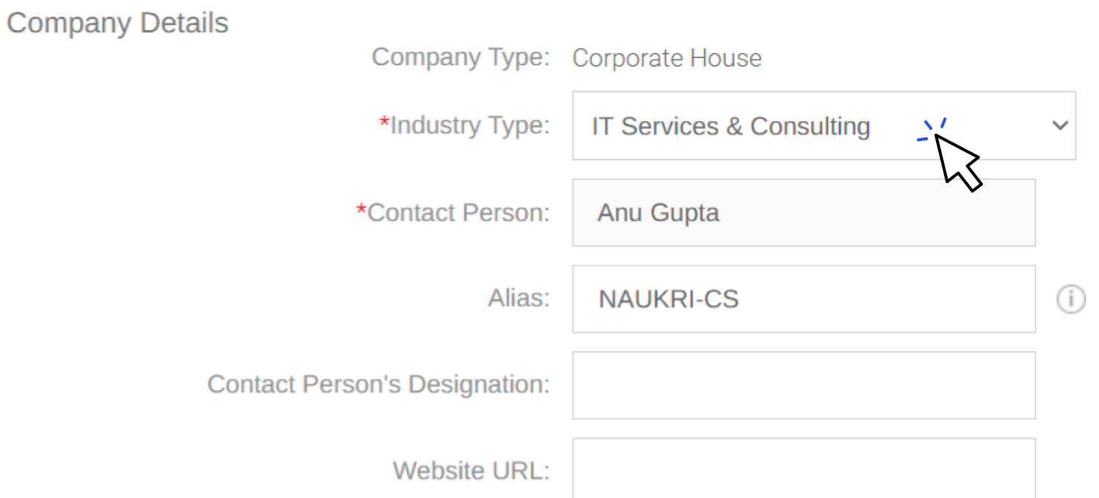Select the 'IT Services & Consulting' value text
The height and width of the screenshot is (498, 1099).
(730, 126)
